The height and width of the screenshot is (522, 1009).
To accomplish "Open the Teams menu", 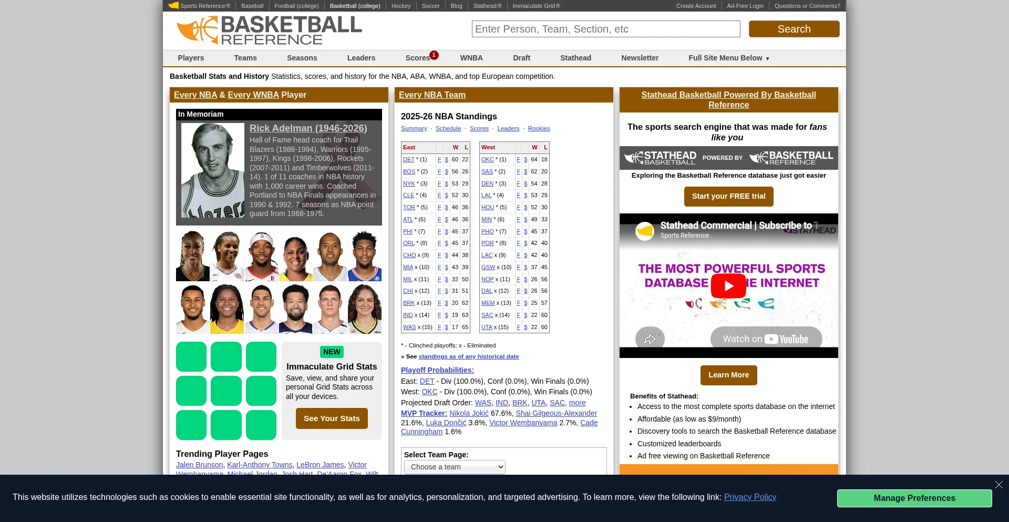I will click(245, 58).
